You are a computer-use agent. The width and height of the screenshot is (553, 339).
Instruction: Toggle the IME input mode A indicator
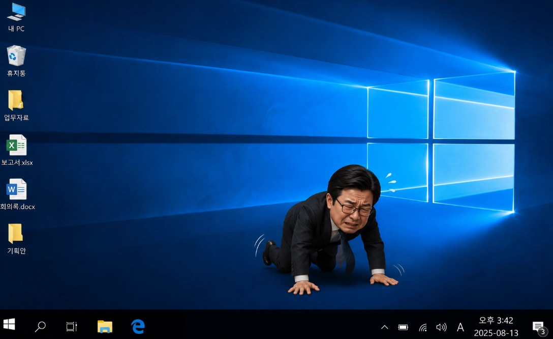460,327
